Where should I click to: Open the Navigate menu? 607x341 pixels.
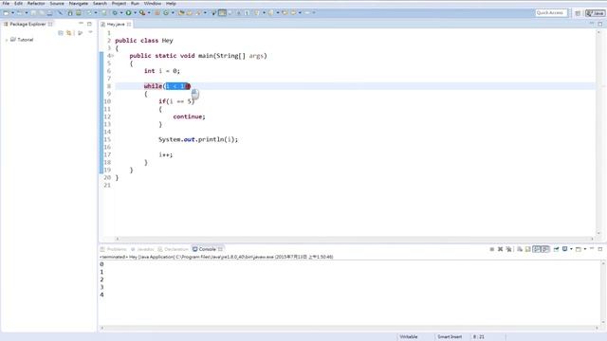point(78,3)
